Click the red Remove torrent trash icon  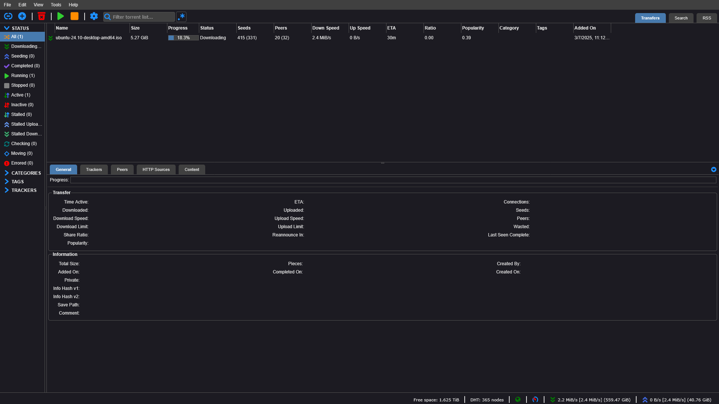pyautogui.click(x=42, y=16)
